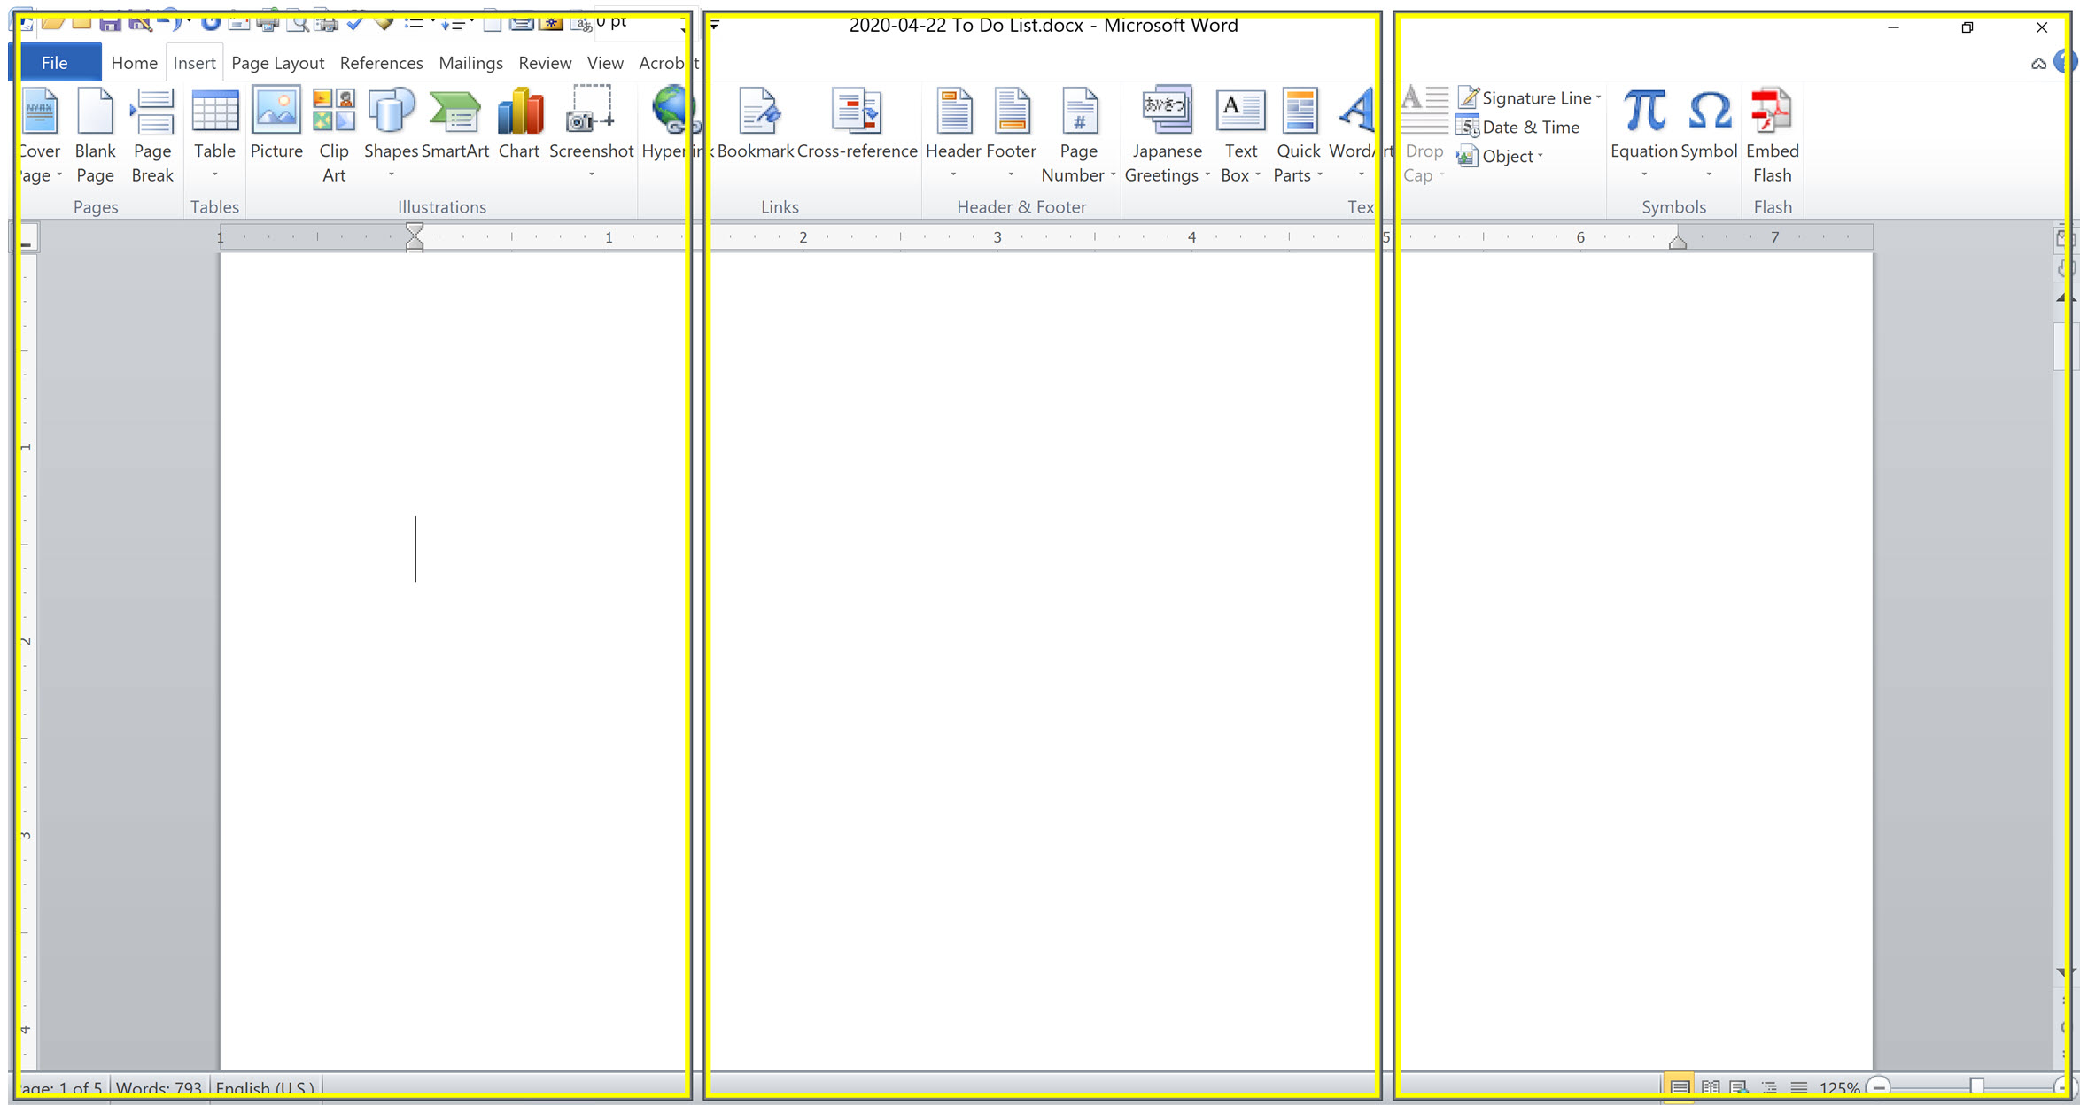Insert a Table from the ribbon

(214, 133)
